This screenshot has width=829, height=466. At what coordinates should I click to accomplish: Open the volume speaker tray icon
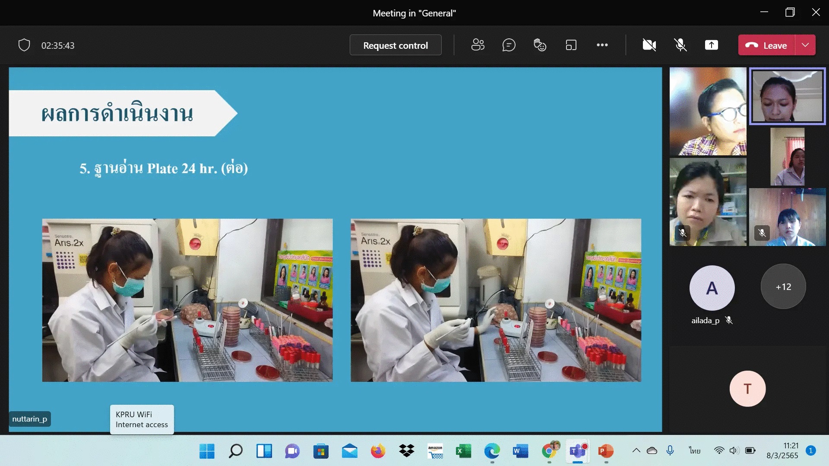(734, 450)
